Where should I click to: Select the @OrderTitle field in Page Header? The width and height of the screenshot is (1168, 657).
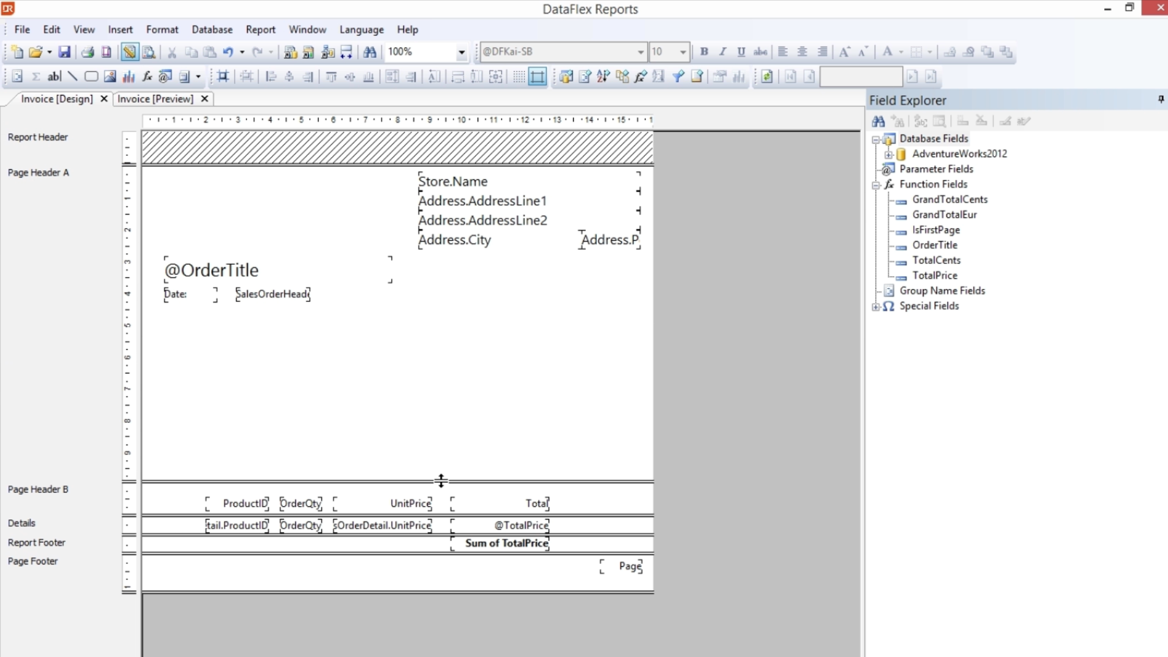click(212, 270)
